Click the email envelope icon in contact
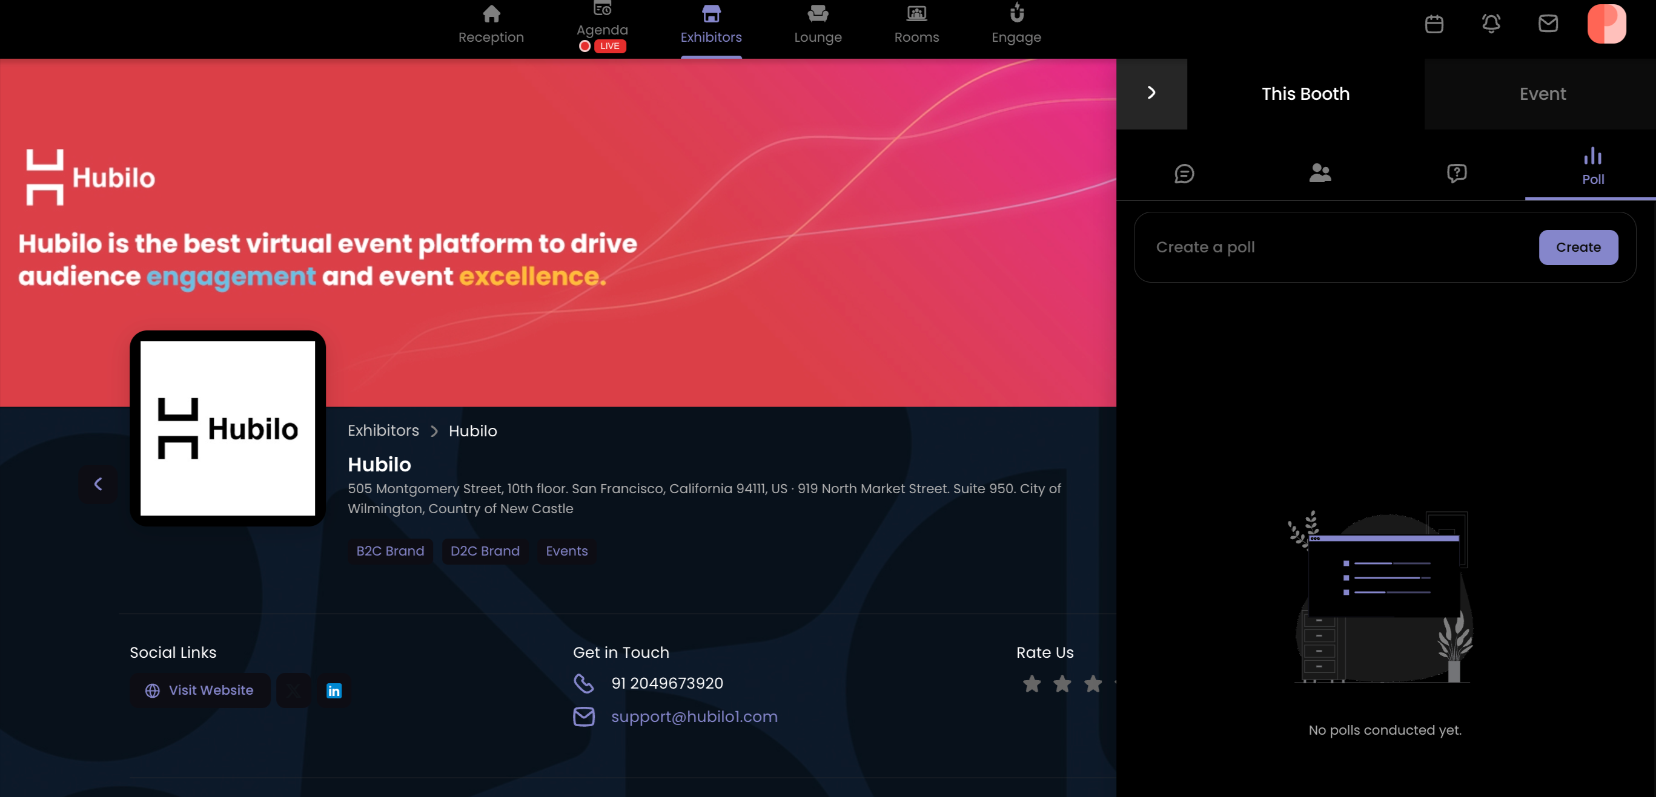The height and width of the screenshot is (797, 1656). 583,716
